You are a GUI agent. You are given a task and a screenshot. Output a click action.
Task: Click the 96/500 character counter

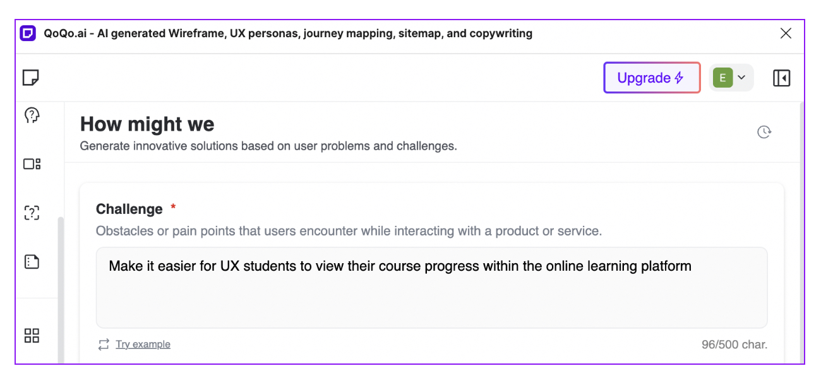[x=734, y=344]
